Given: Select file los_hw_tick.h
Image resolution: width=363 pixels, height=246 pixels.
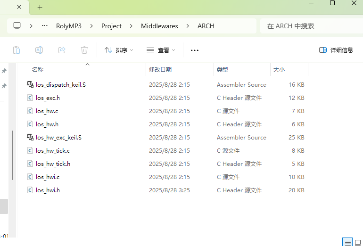Looking at the screenshot, I should tap(53, 164).
